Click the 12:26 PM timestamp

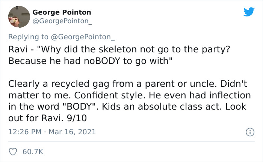[23, 132]
